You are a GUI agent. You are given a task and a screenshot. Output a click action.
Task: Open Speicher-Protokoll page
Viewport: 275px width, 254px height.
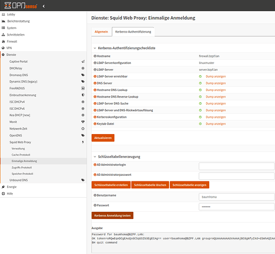(x=22, y=174)
